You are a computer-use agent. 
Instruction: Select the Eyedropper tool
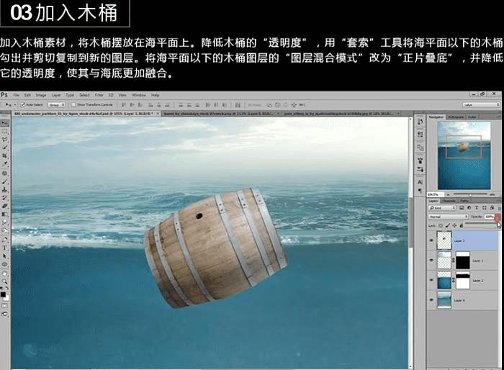[5, 163]
